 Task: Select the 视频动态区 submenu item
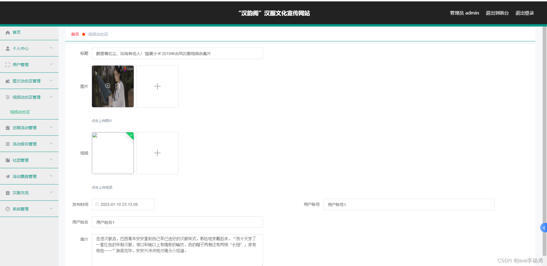(20, 112)
